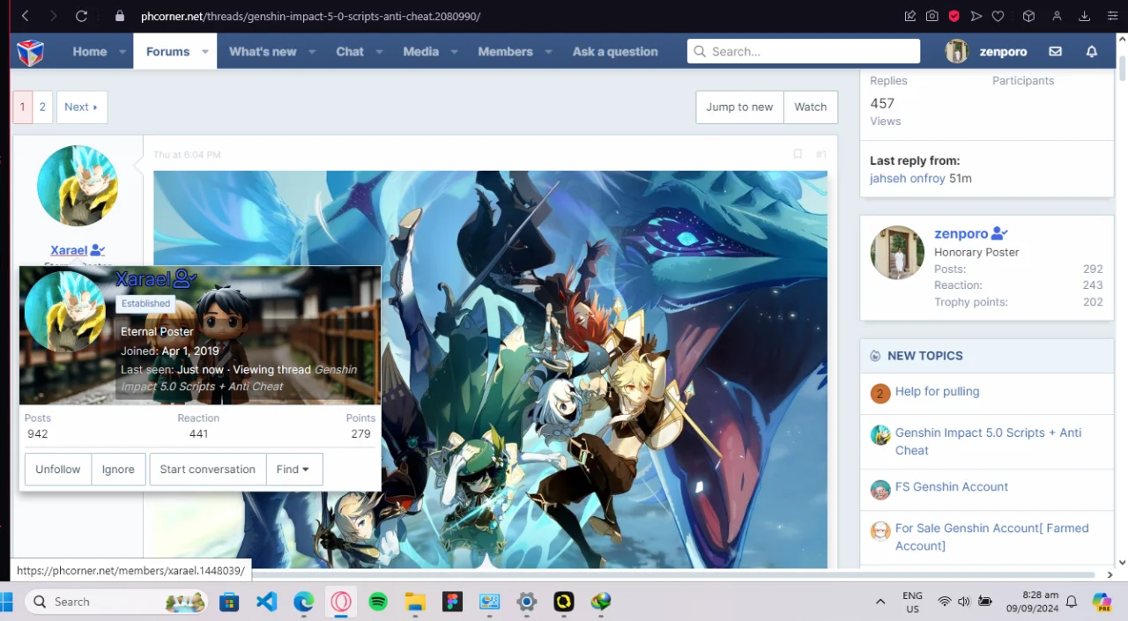Open the browser profile person icon

coord(1057,16)
